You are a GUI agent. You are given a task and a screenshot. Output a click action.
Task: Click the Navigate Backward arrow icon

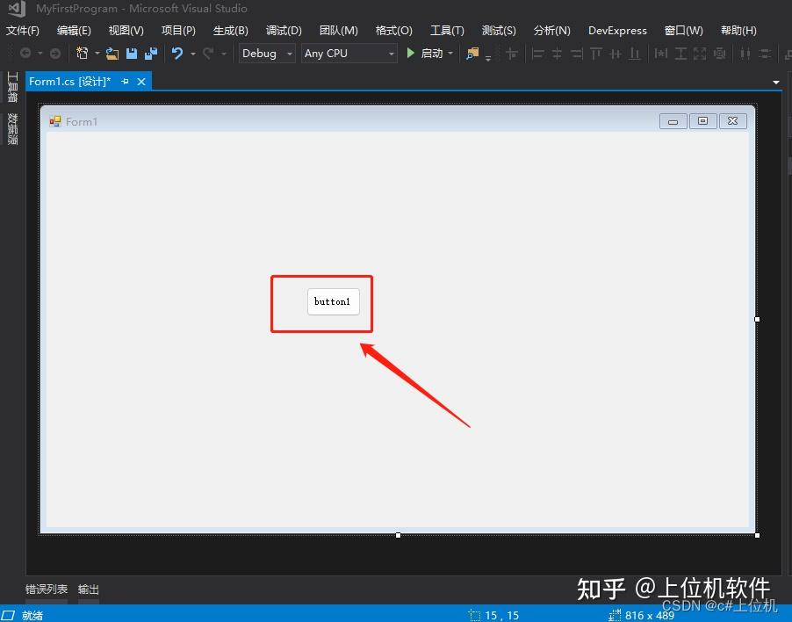25,53
